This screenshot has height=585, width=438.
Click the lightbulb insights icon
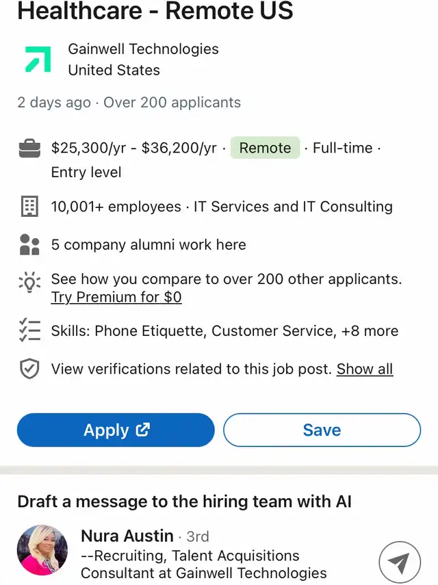pos(29,283)
